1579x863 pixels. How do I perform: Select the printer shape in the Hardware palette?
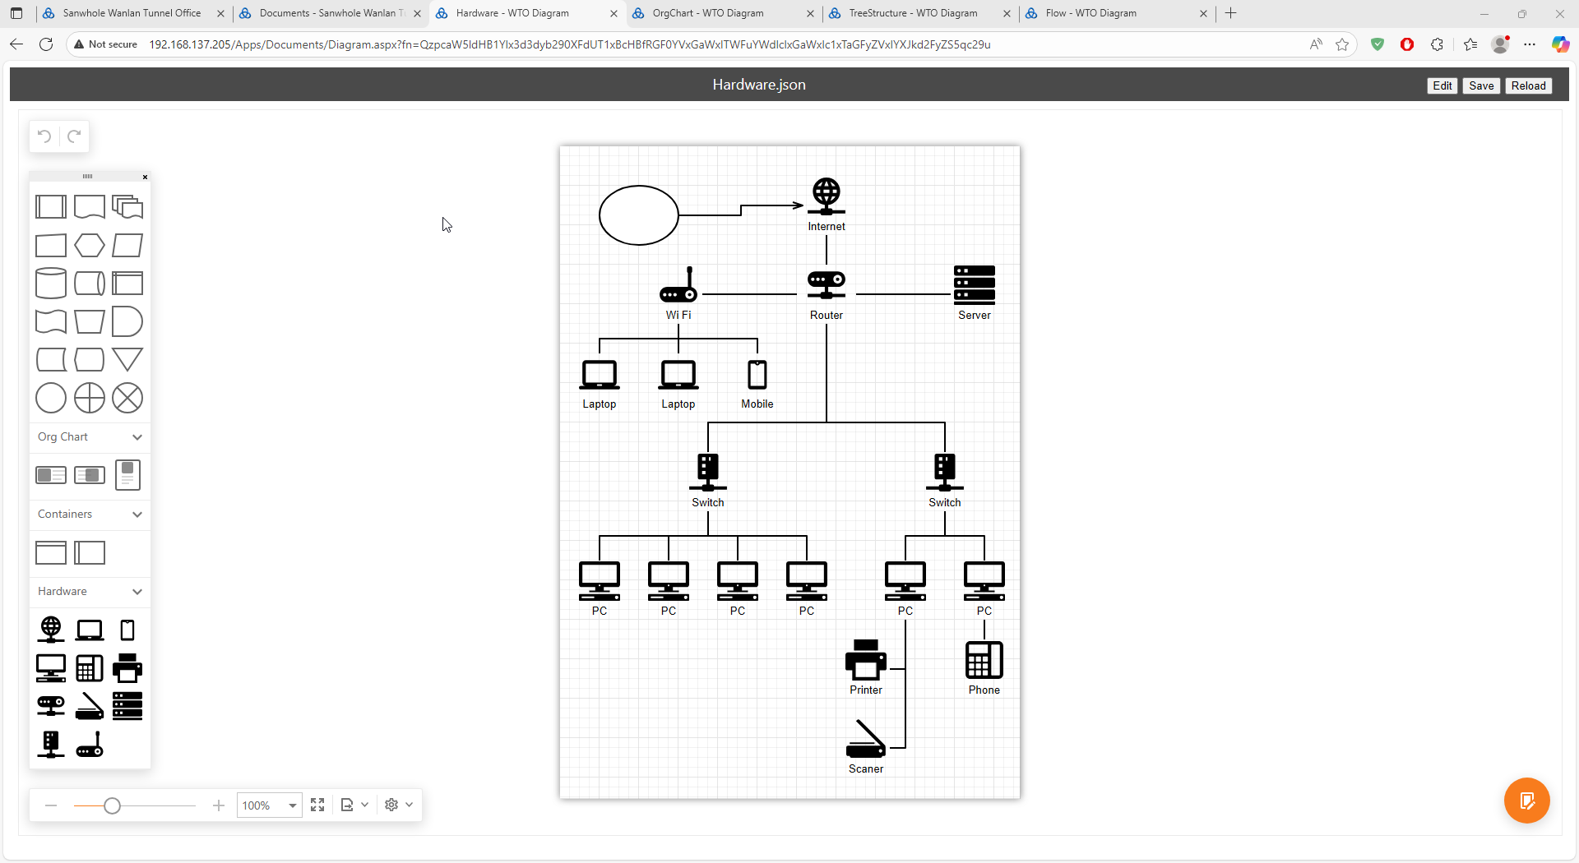pos(127,668)
